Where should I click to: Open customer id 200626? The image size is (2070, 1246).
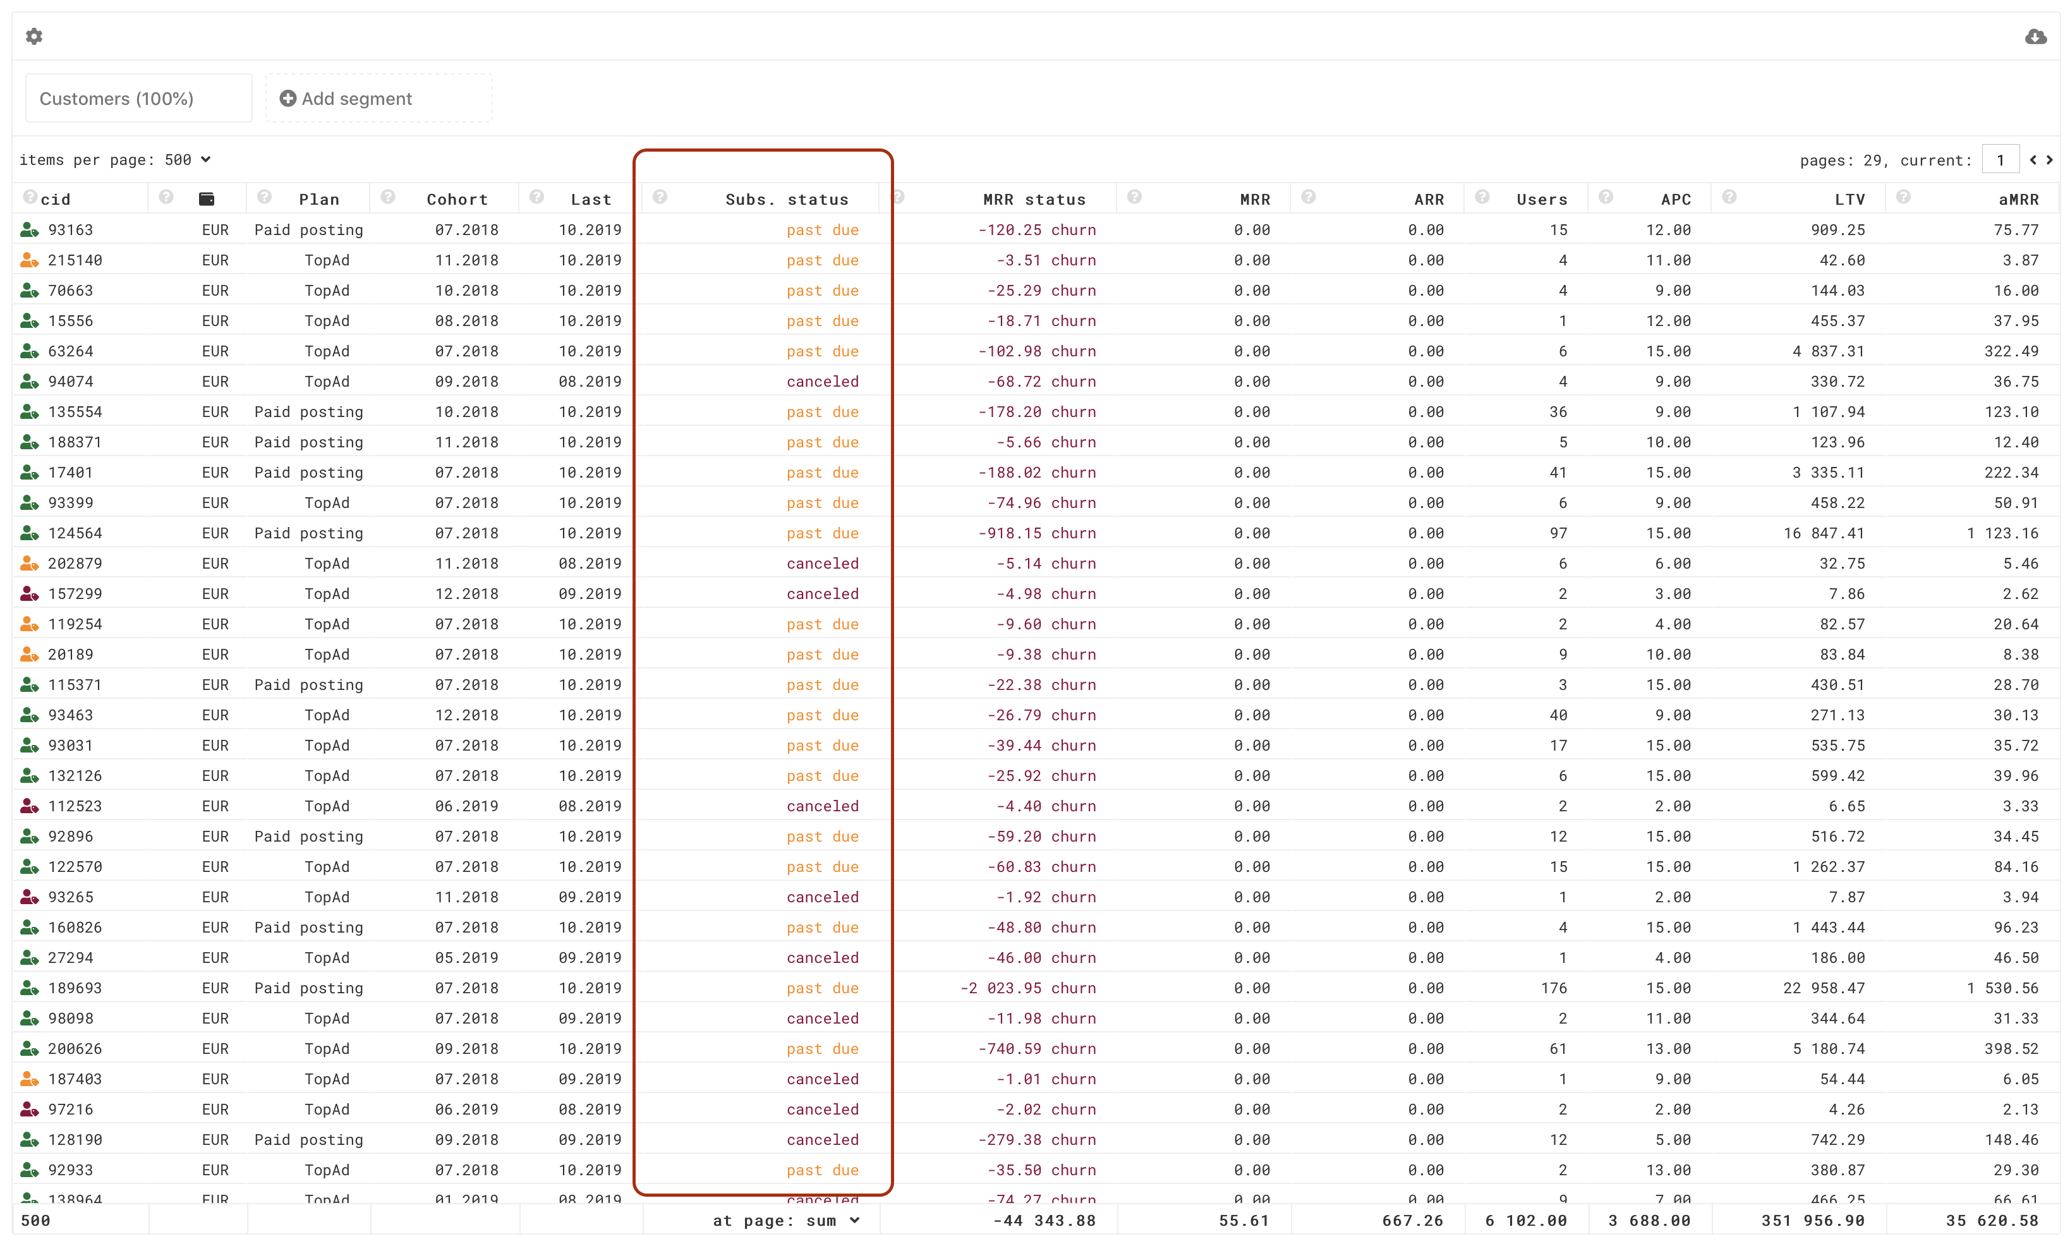(75, 1049)
